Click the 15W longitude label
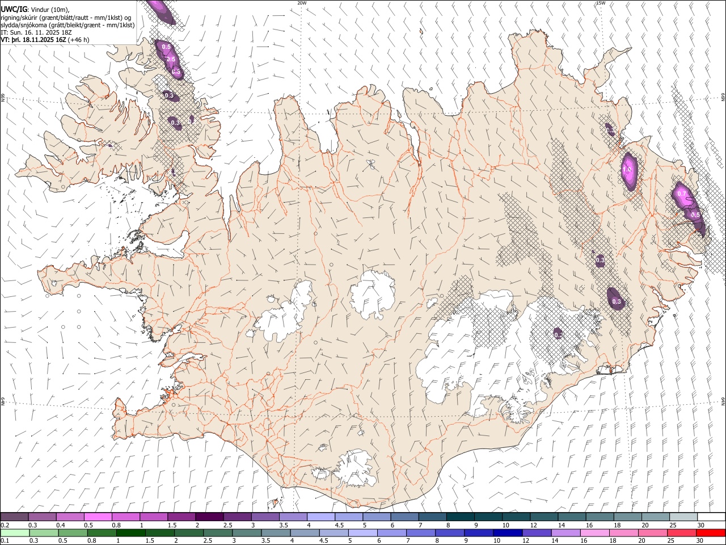Image resolution: width=726 pixels, height=545 pixels. point(600,3)
